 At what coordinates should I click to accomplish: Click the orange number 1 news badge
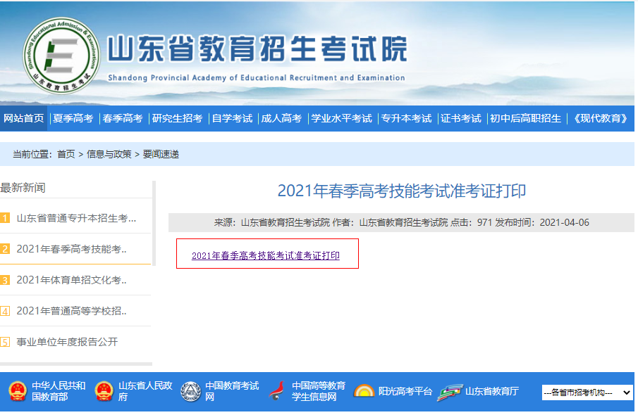pyautogui.click(x=5, y=218)
